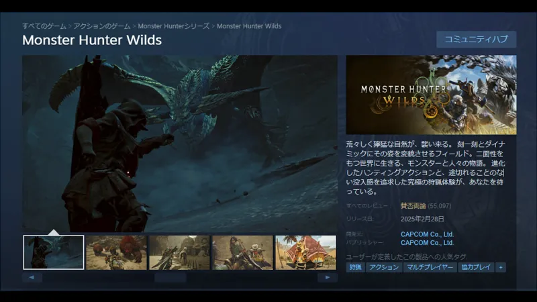Select the 協力プレイ tag
The height and width of the screenshot is (302, 537).
pos(477,267)
